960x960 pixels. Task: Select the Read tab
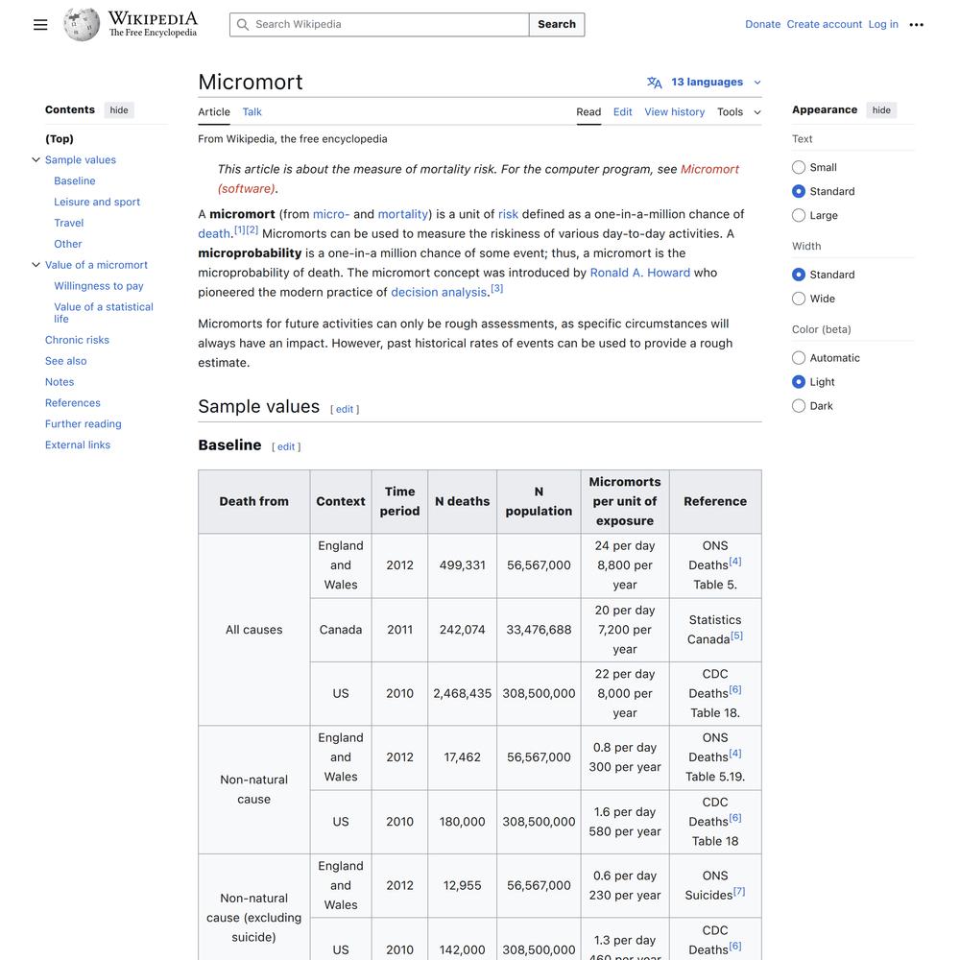(588, 112)
